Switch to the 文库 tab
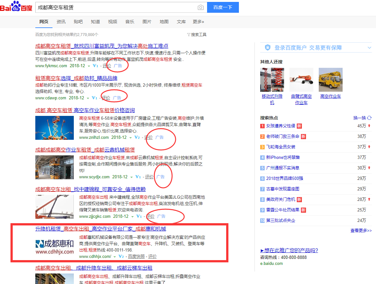This screenshot has width=376, height=284. [x=181, y=22]
